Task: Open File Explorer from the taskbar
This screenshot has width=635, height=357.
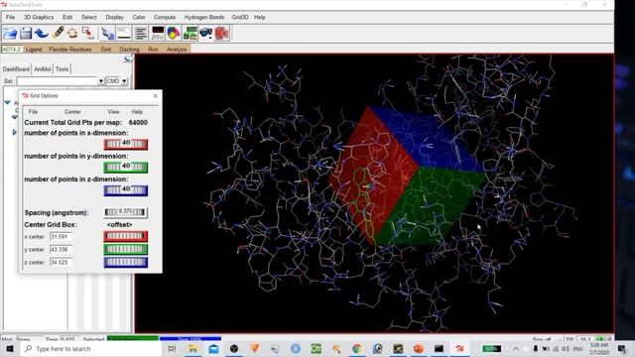Action: point(192,348)
